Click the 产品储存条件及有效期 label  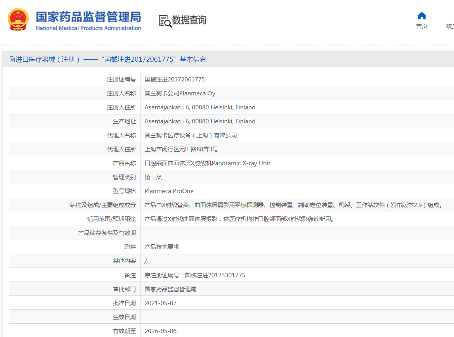pos(107,233)
